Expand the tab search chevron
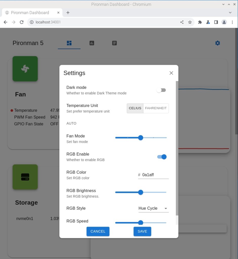The height and width of the screenshot is (259, 238). pos(230,12)
